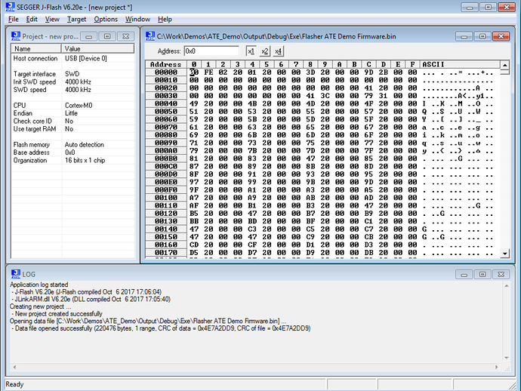
Task: Switch hex view to x2 width
Action: (x=265, y=51)
